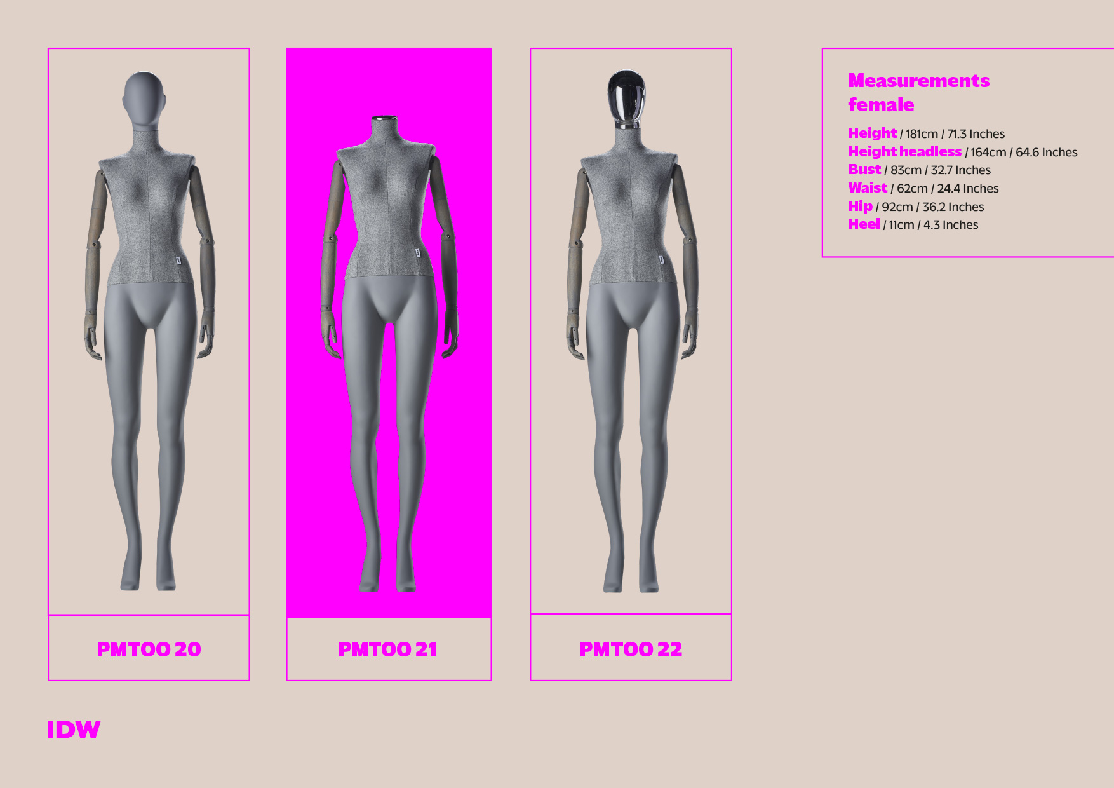Select the pink Height label
Screen dimensions: 1114x788
pyautogui.click(x=872, y=133)
